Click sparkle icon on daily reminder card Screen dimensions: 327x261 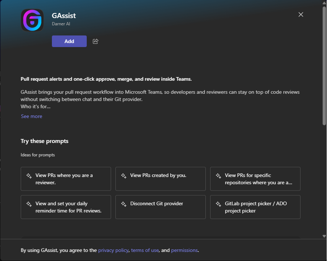[29, 204]
